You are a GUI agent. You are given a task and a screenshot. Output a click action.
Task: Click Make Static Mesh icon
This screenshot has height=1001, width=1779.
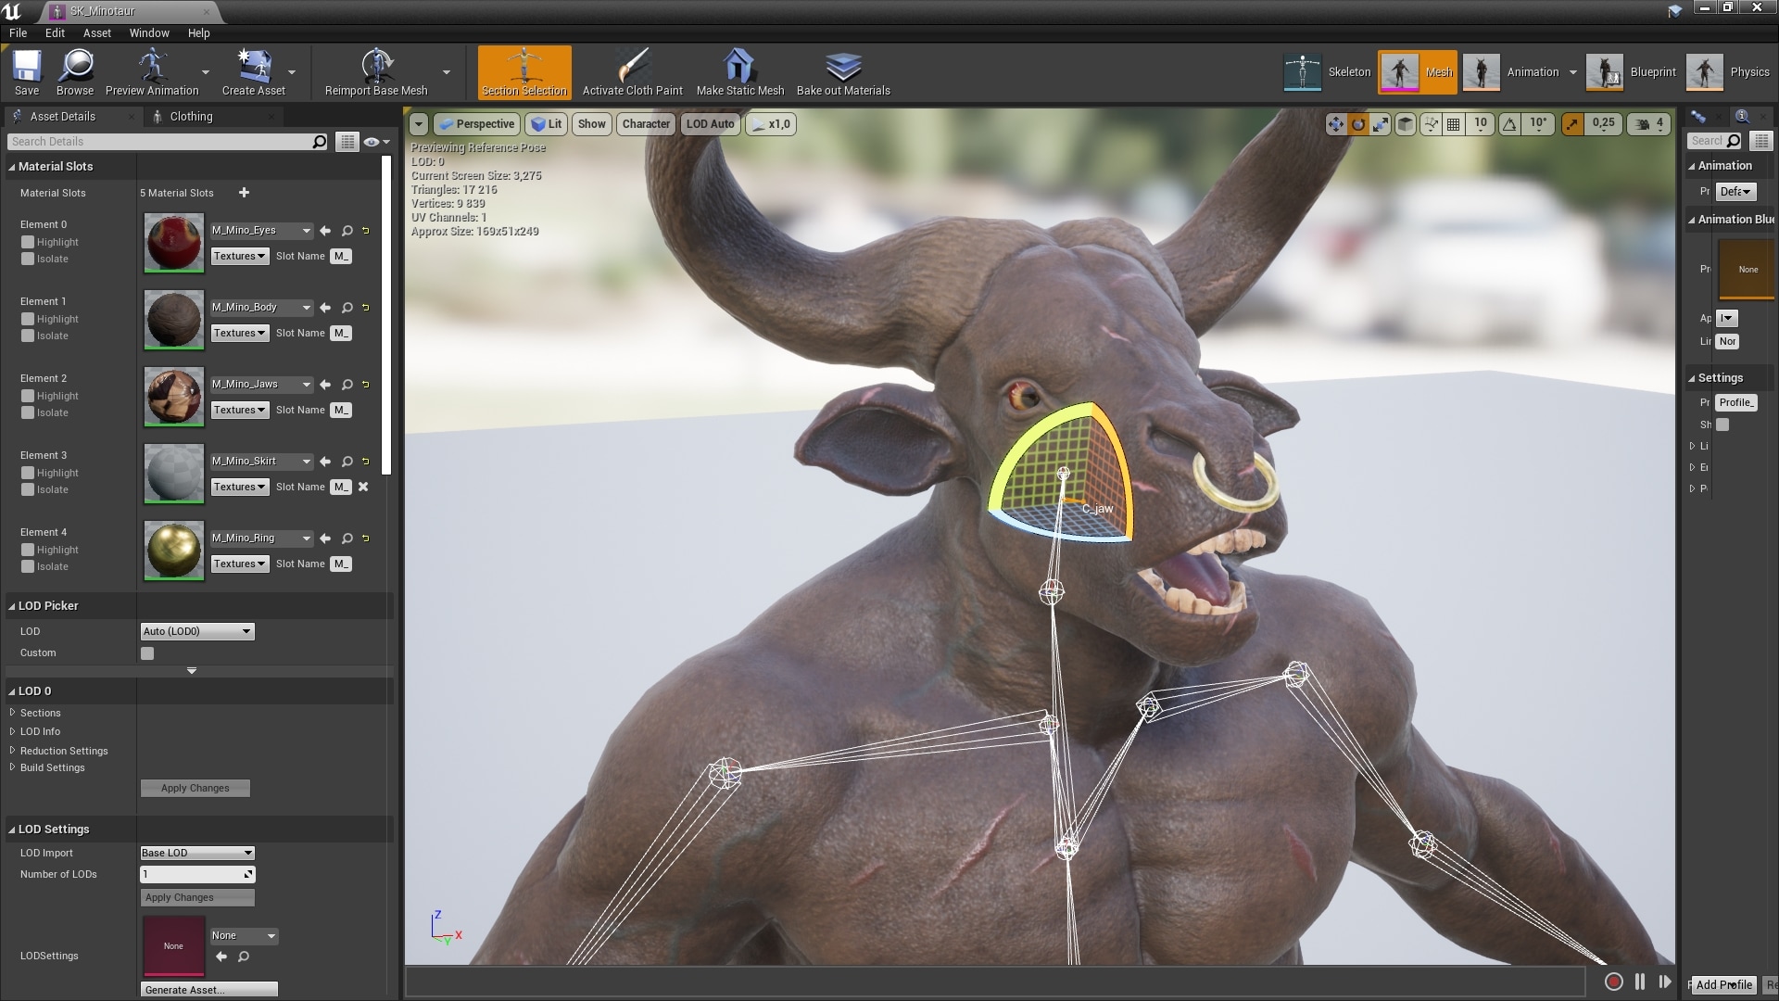739,72
